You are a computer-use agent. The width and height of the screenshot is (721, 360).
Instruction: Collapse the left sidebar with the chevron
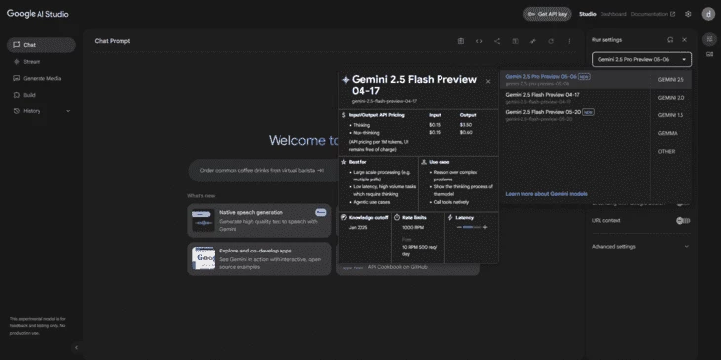tap(76, 347)
